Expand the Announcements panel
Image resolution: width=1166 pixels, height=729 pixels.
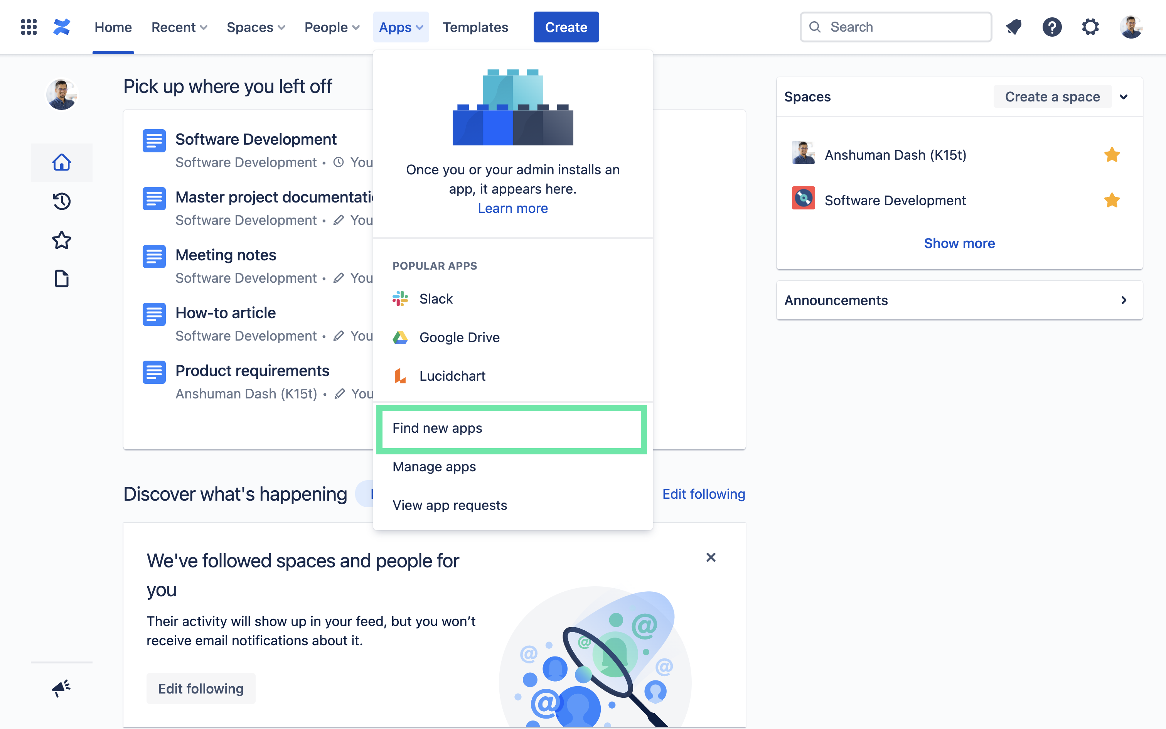point(1124,300)
